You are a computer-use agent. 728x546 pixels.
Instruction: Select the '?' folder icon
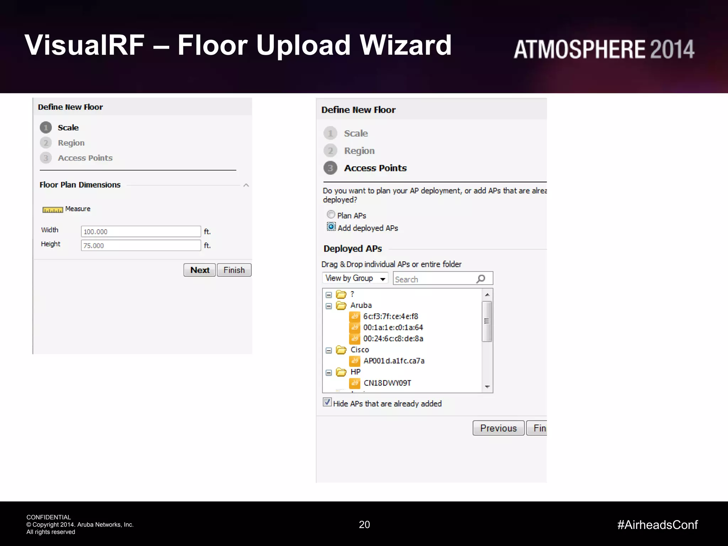[x=341, y=294]
